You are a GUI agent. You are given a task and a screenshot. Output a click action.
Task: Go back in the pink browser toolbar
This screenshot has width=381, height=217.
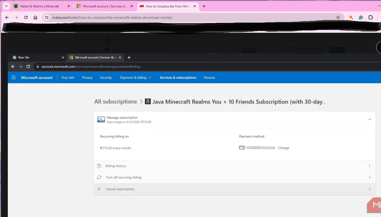(7, 17)
